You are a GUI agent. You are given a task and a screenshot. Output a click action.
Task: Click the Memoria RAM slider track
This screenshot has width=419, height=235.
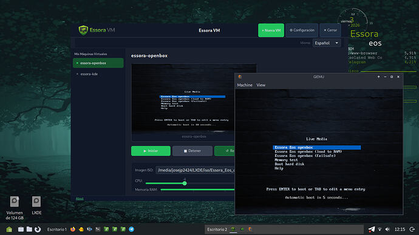[197, 190]
